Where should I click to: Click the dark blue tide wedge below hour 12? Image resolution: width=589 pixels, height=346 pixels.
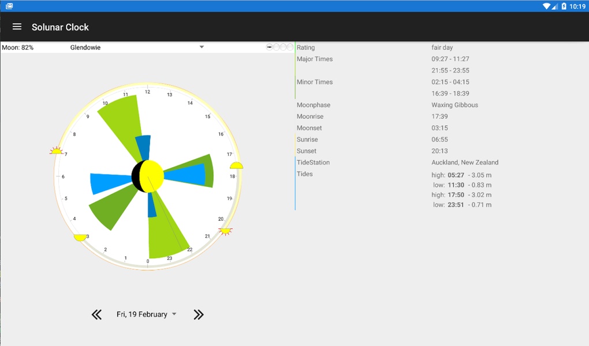143,148
